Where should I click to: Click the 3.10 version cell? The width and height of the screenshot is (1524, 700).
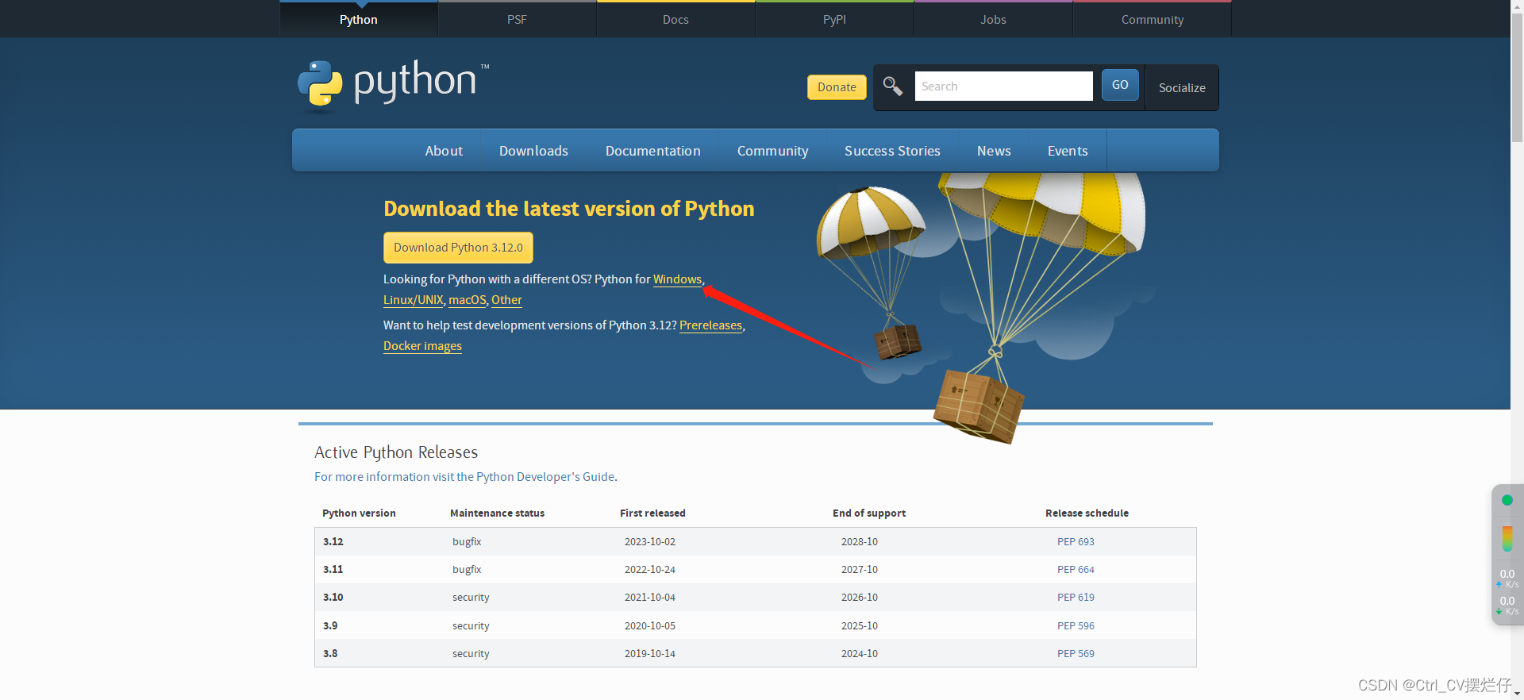point(333,598)
